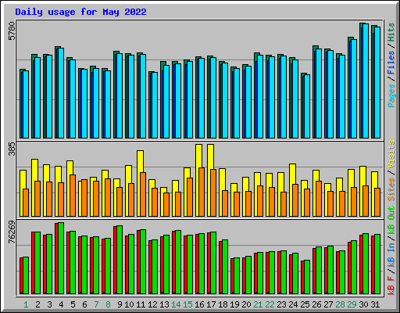
Task: Select the 385 axis value
Action: click(x=12, y=149)
